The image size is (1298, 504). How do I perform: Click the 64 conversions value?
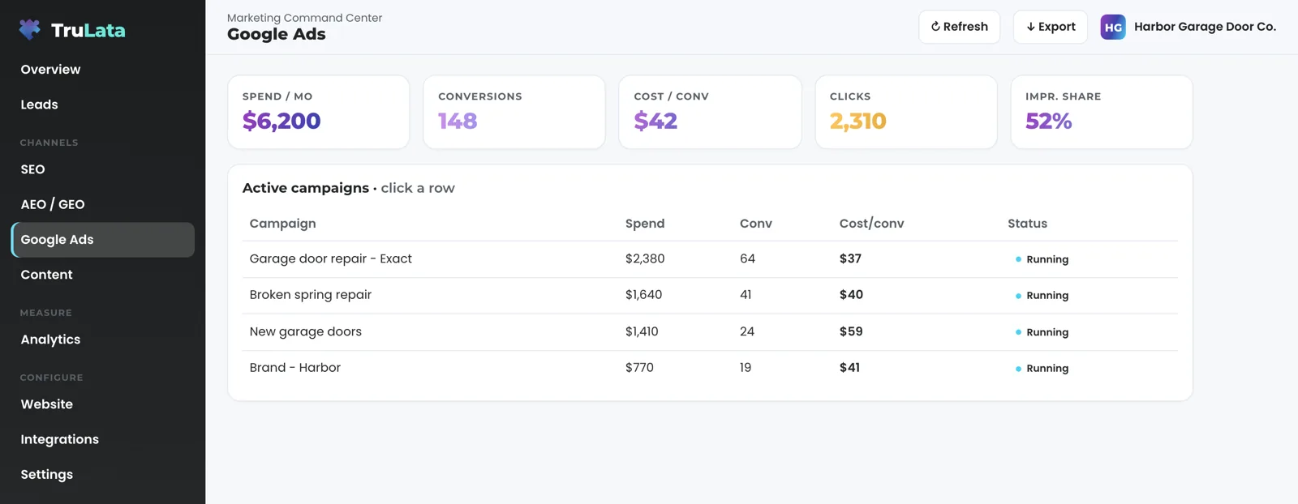[747, 258]
